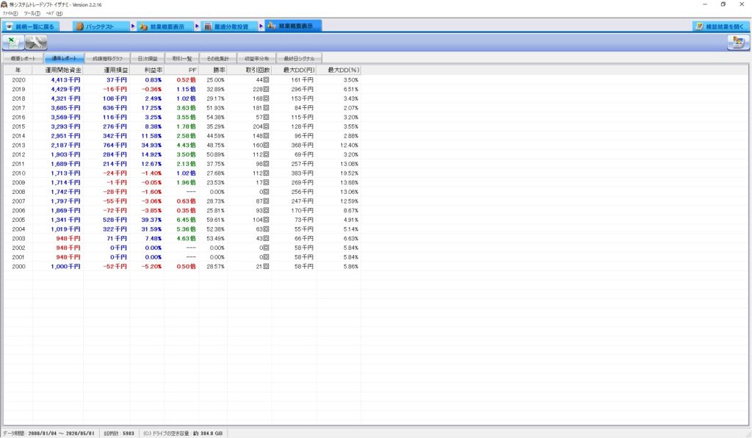Select the バックテスト step tab
The width and height of the screenshot is (752, 438).
[x=101, y=26]
